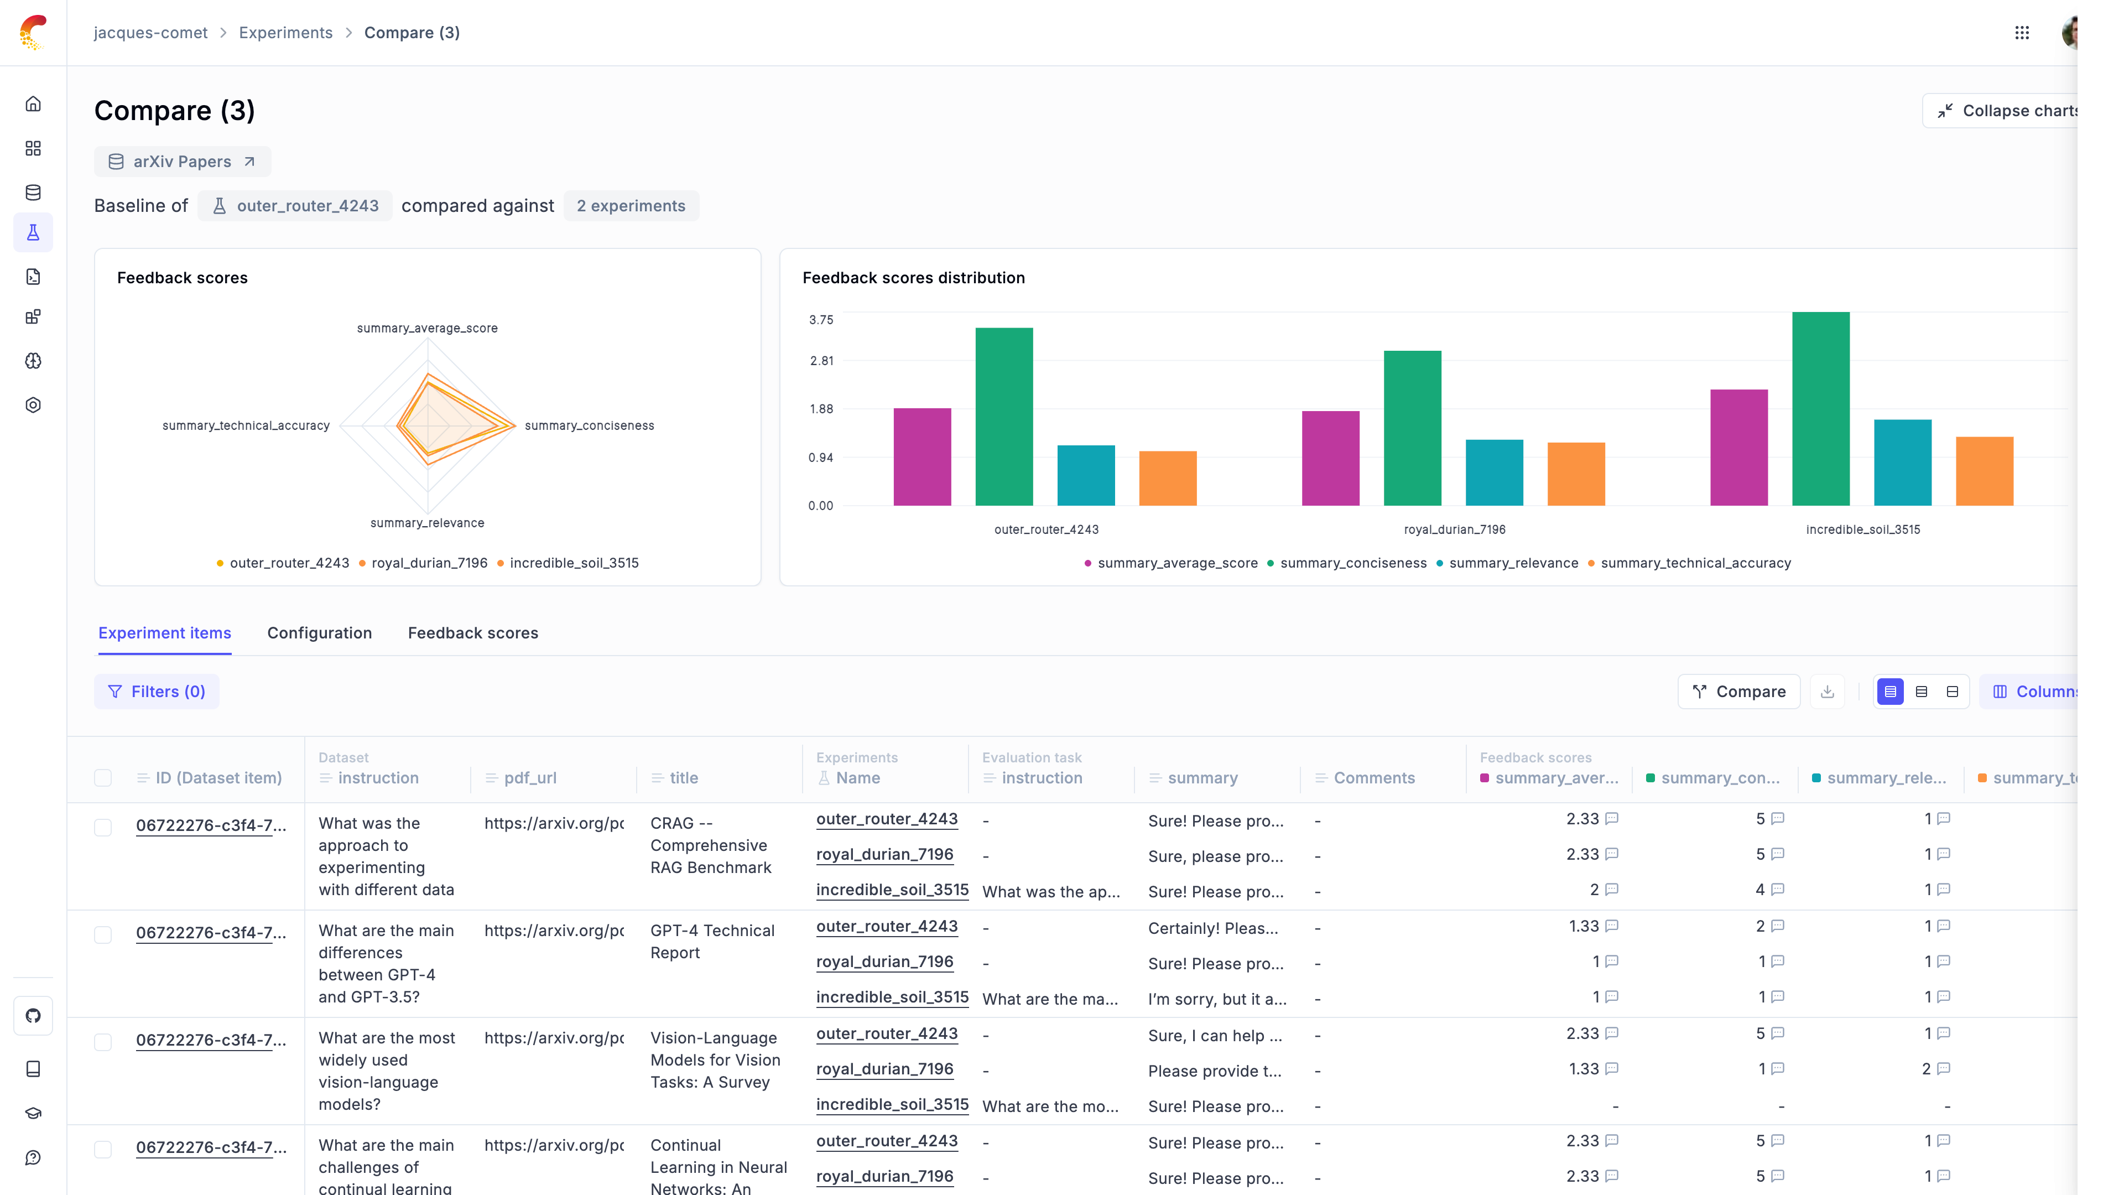Check the GPT-4 Technical Report row checkbox
The image size is (2124, 1195).
coord(103,934)
